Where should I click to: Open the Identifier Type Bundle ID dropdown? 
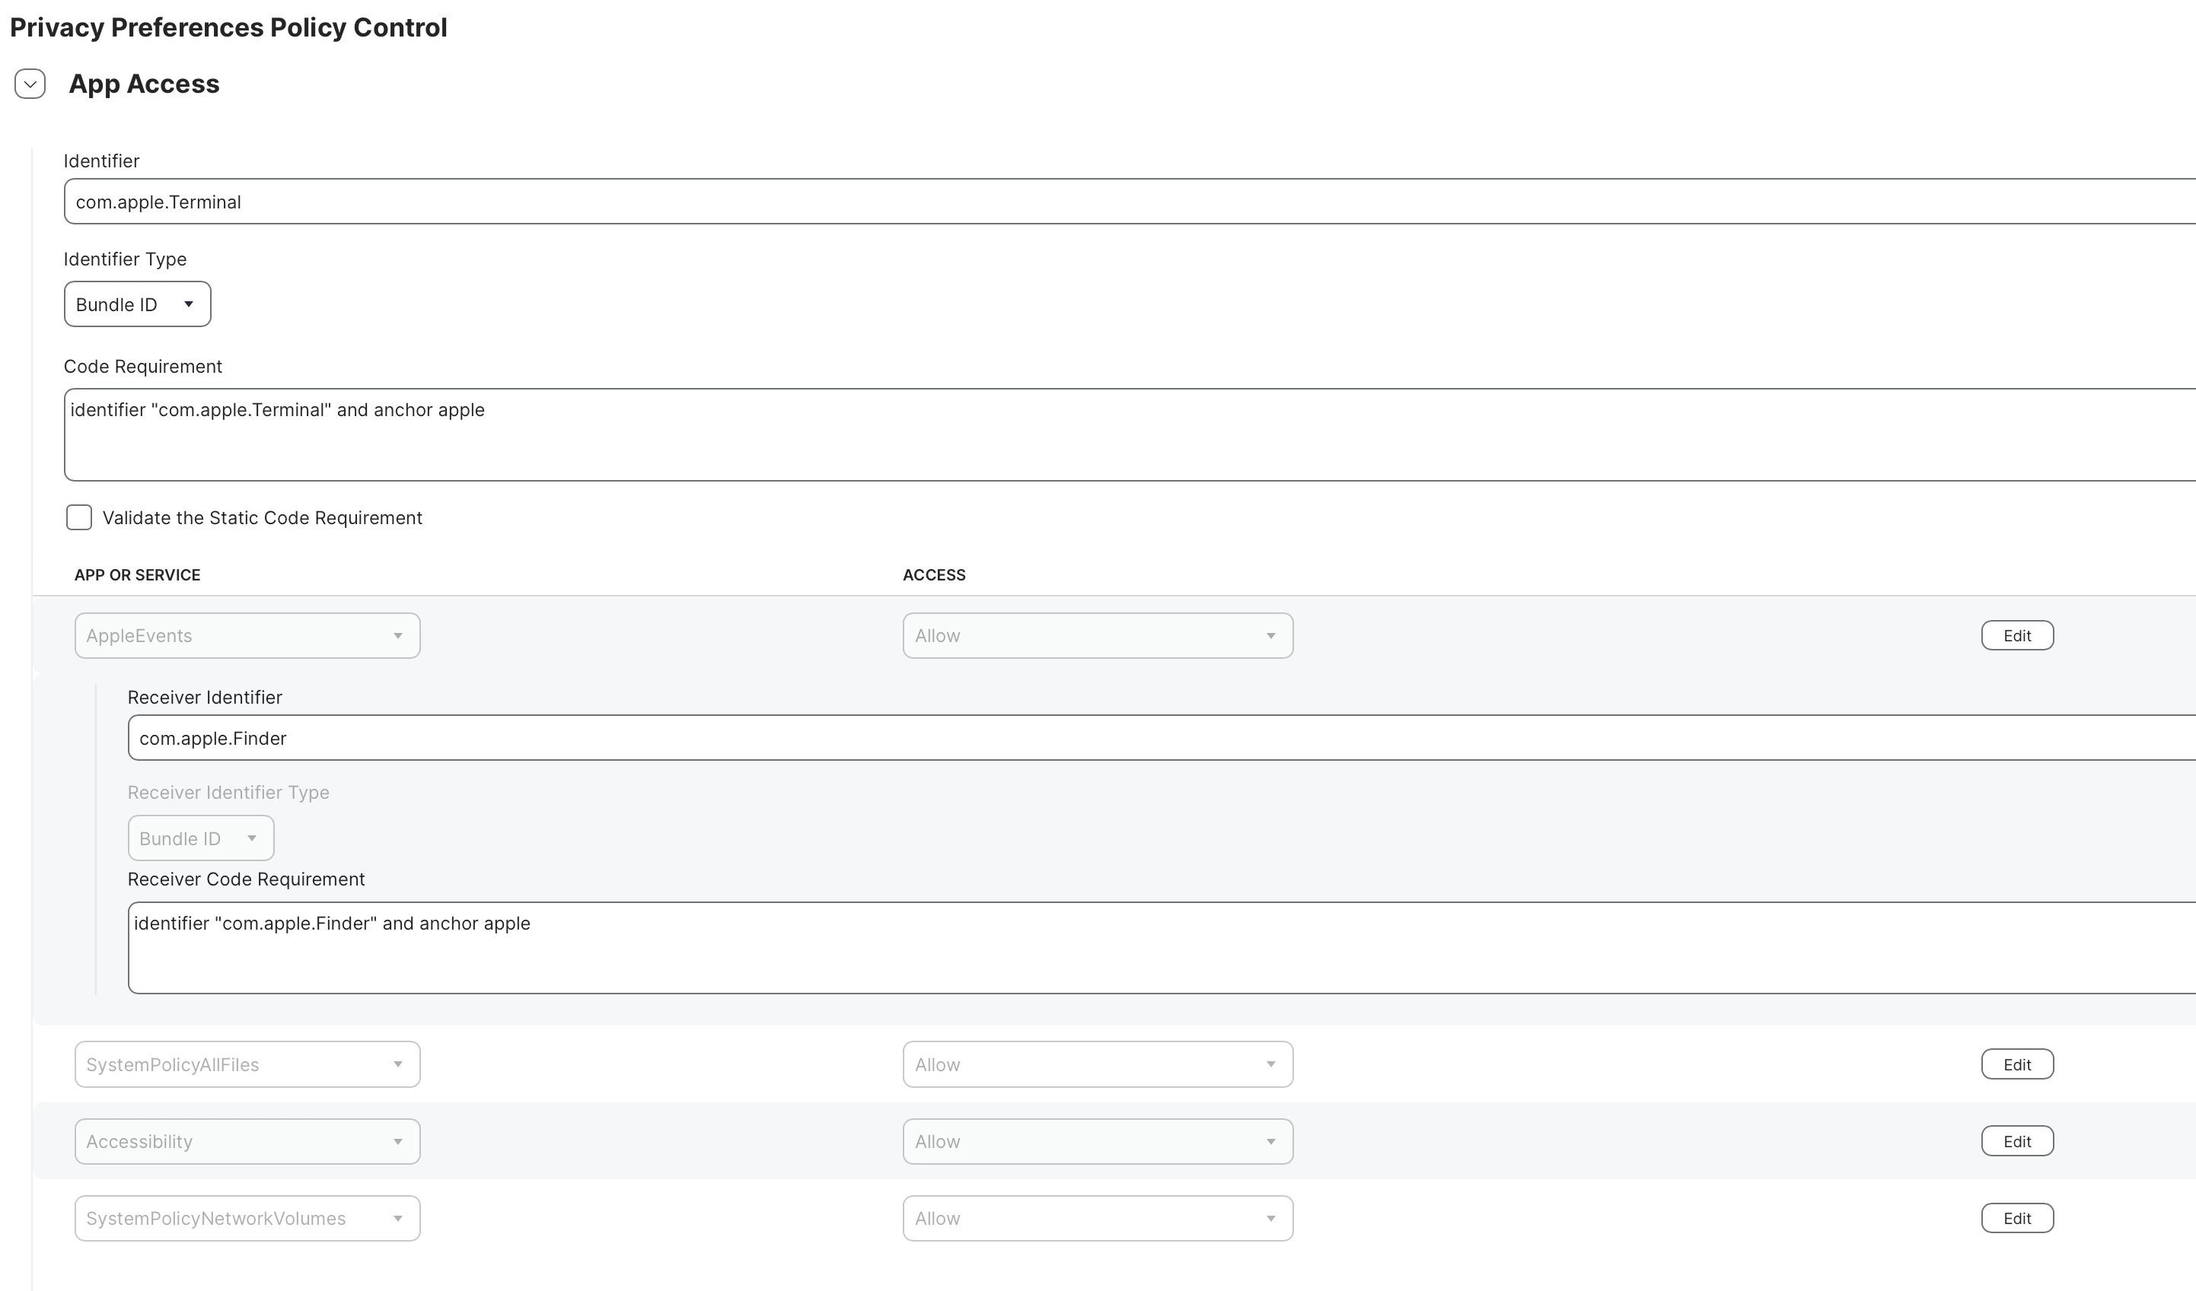137,304
